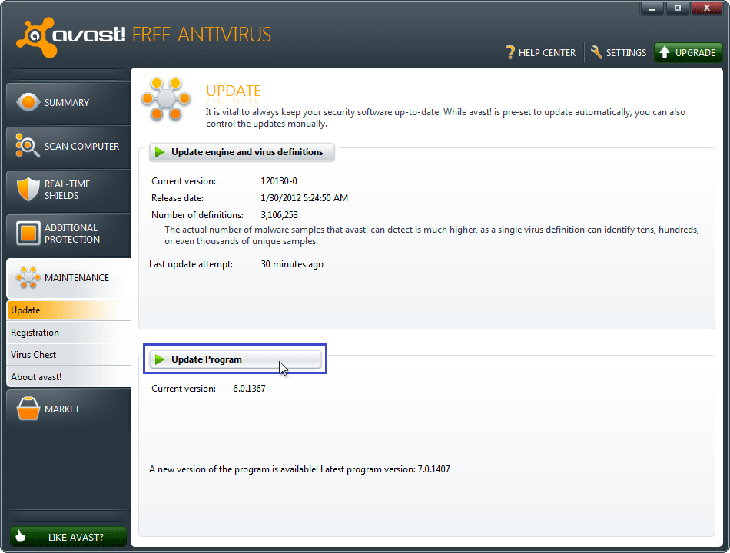
Task: Maximize the avast! window
Action: [x=678, y=8]
